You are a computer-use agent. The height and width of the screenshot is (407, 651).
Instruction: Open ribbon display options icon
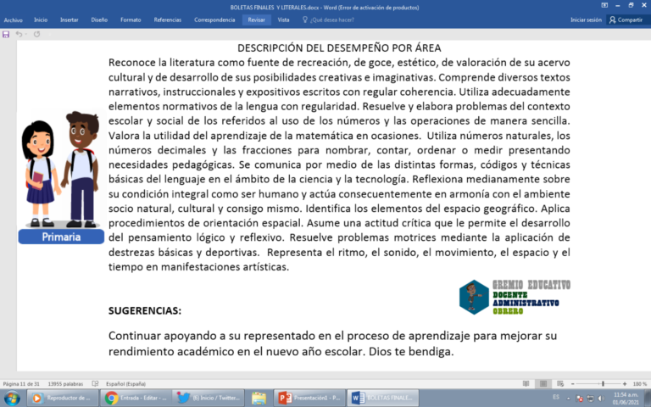[x=604, y=5]
